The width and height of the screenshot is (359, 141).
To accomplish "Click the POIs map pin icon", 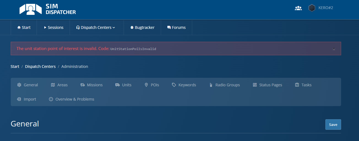I will [x=146, y=85].
